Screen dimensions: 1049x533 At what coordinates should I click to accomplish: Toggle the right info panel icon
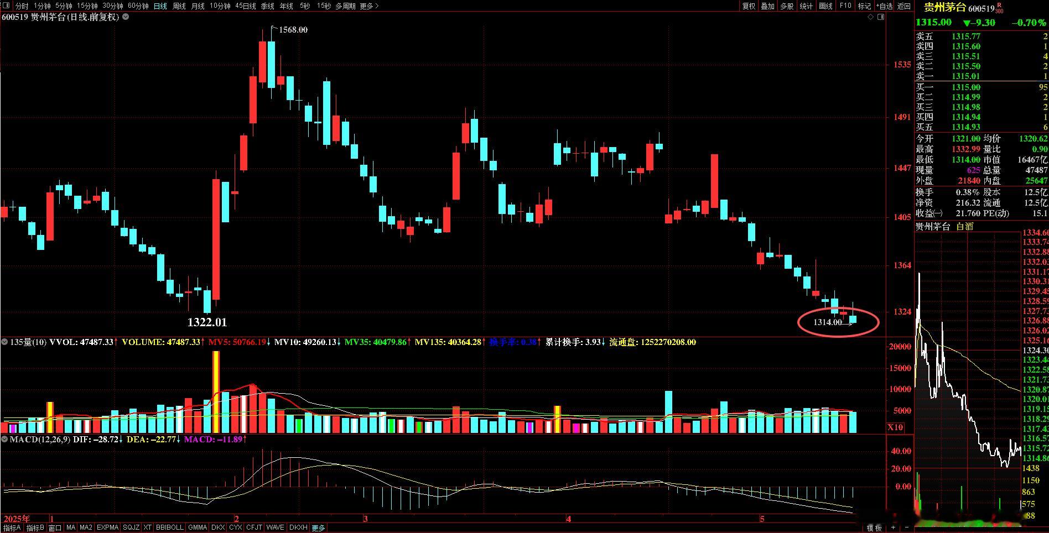click(x=881, y=17)
